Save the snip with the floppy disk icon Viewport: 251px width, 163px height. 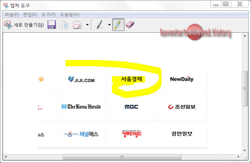point(52,25)
